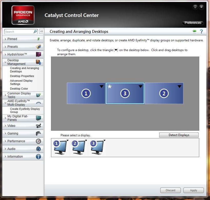
Task: Click the AMD Eyefinity Multi-Display icon
Action: click(38, 103)
